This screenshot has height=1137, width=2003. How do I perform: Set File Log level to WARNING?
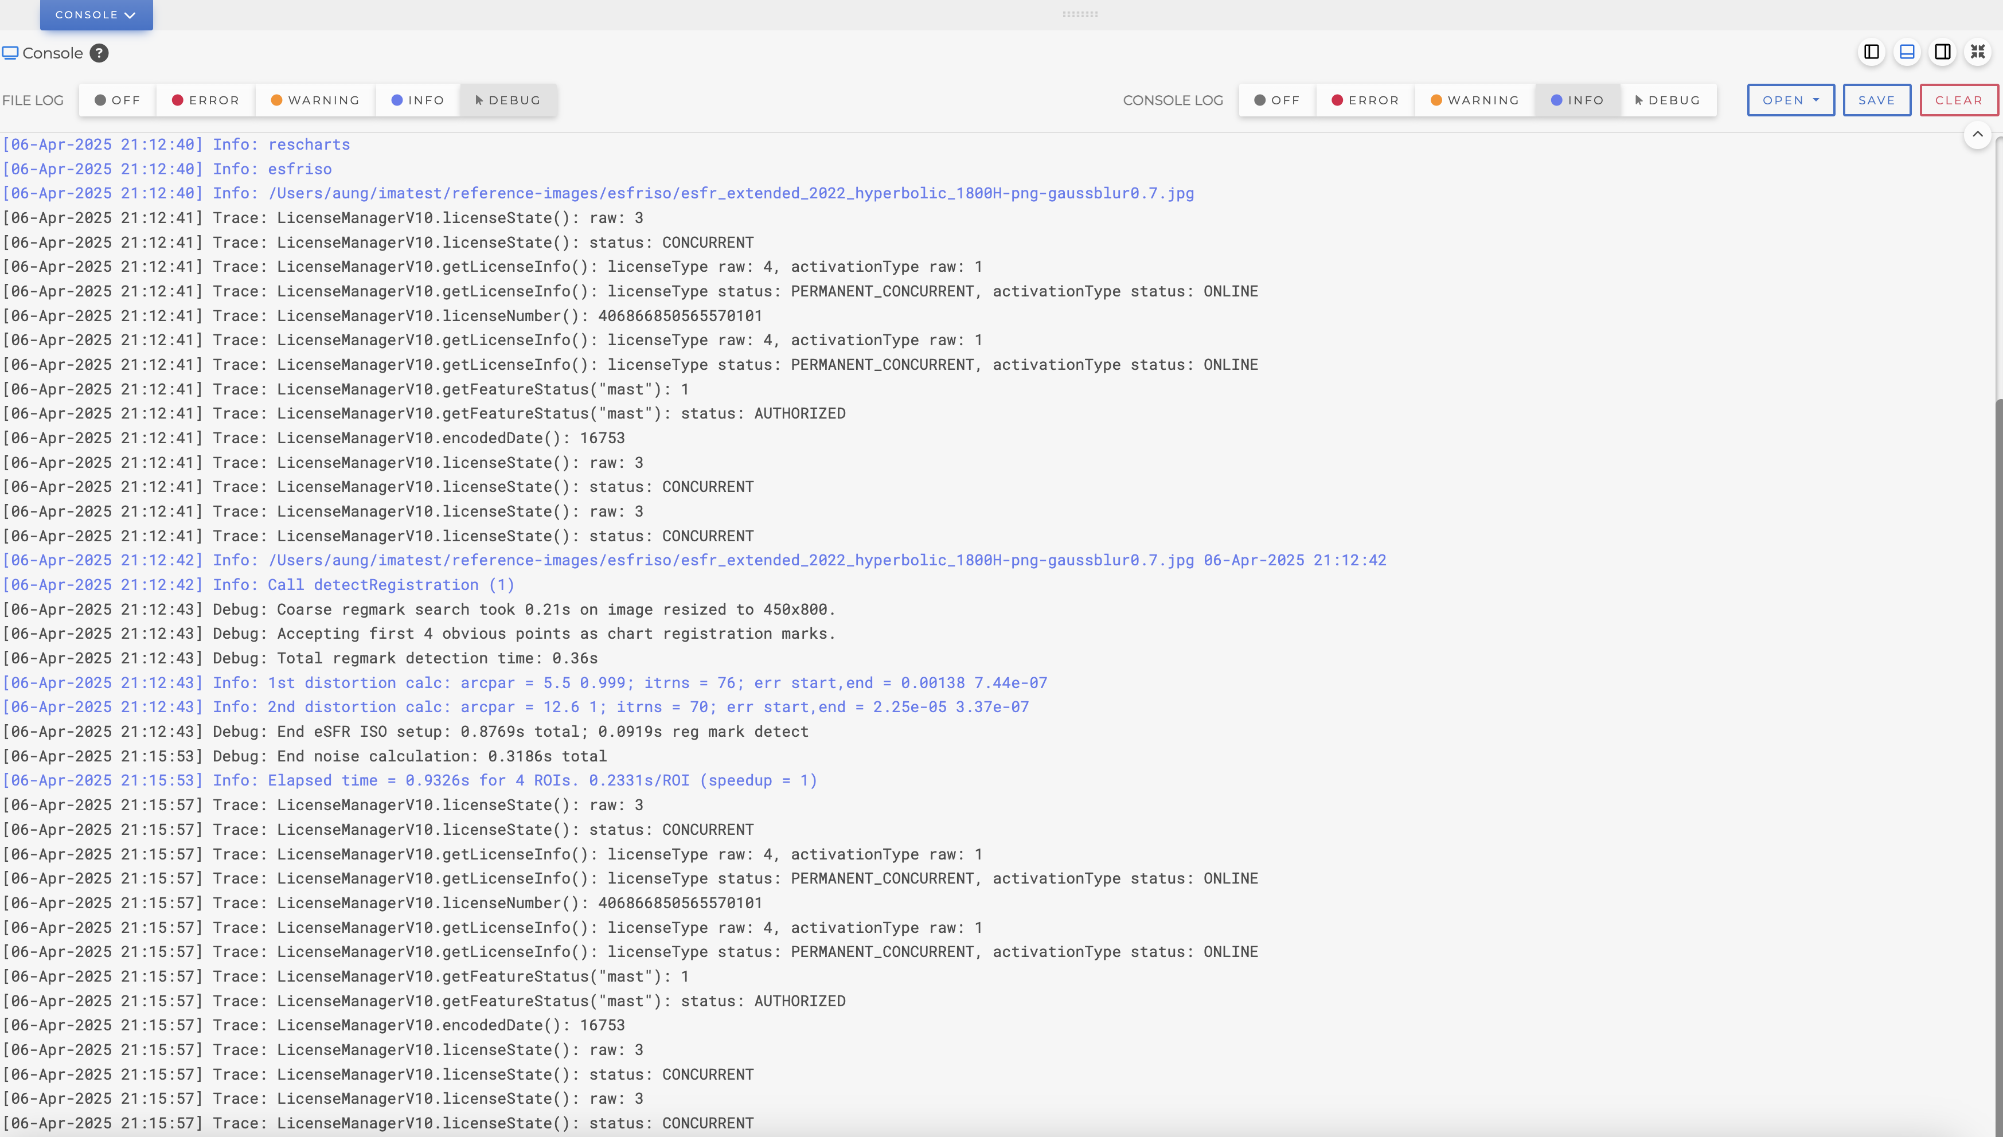click(315, 100)
